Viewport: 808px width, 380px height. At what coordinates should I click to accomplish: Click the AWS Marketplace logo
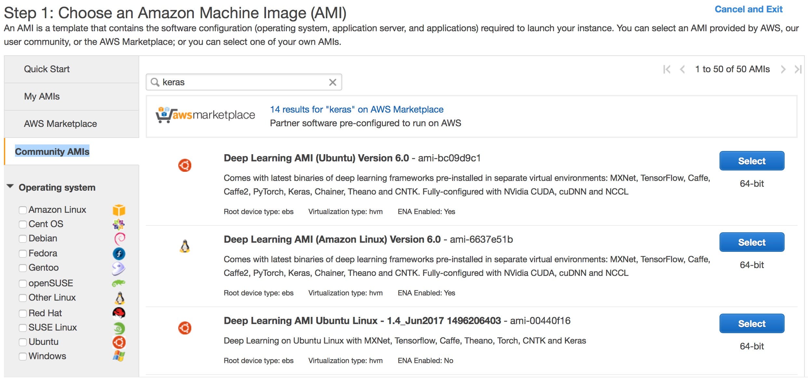pos(205,115)
